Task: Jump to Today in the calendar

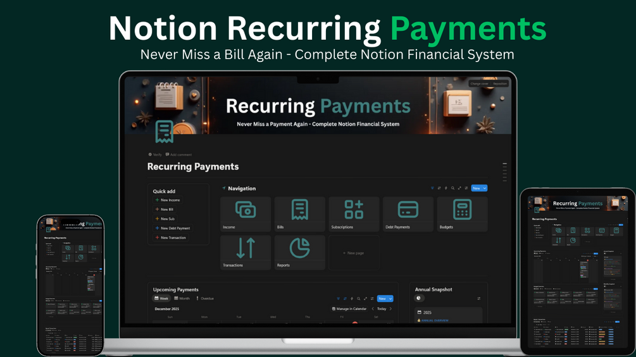Action: pos(382,309)
